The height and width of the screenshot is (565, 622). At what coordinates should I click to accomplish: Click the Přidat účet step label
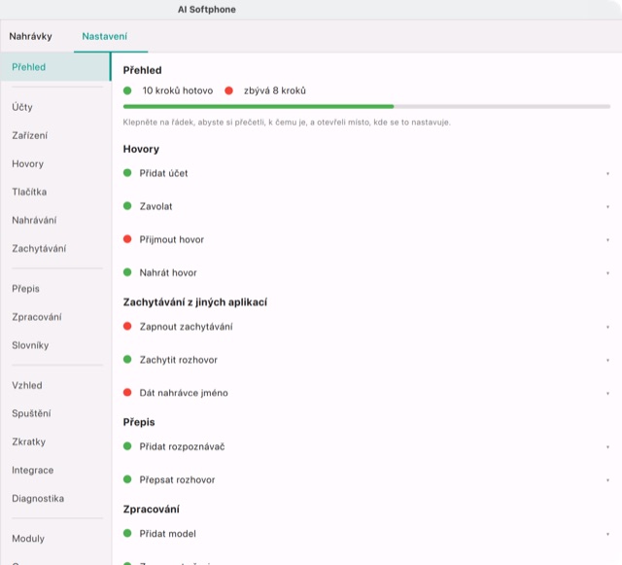coord(163,173)
